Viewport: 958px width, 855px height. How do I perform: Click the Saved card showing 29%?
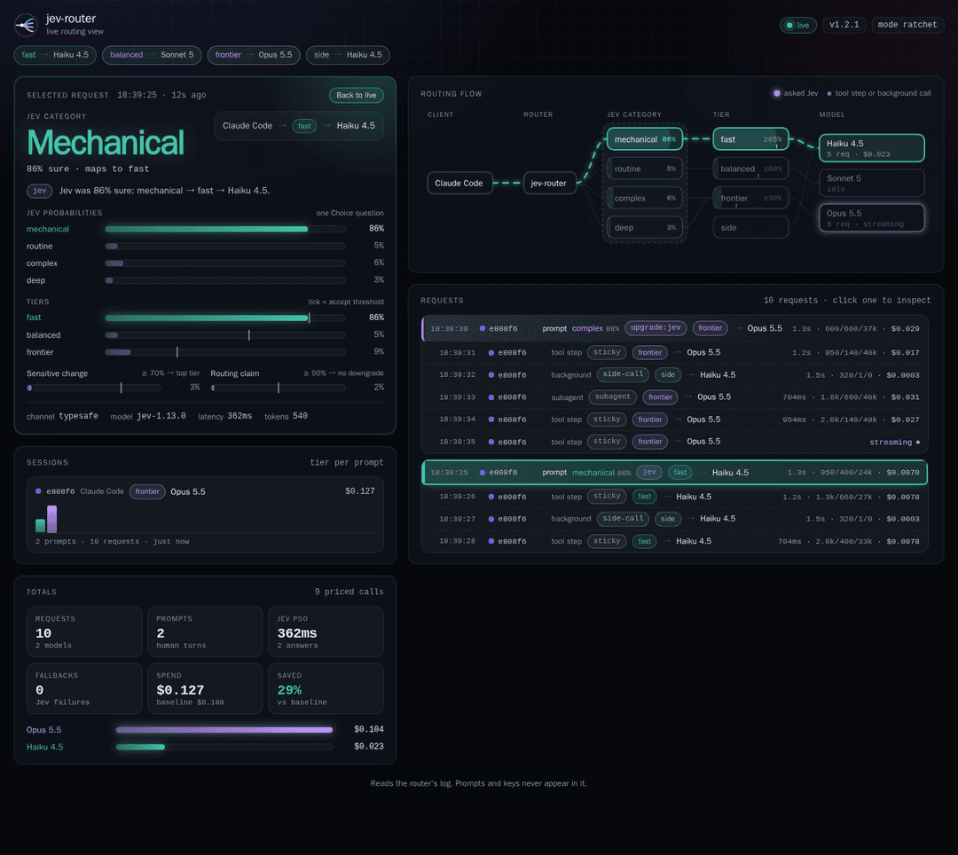pyautogui.click(x=326, y=688)
